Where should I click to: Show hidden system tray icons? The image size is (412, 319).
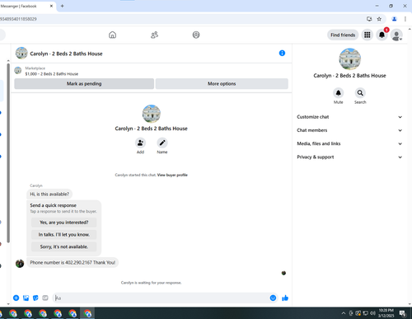[344, 313]
